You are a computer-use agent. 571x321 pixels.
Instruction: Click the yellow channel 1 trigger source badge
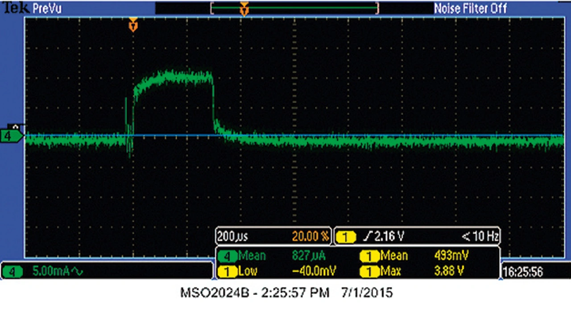click(345, 236)
